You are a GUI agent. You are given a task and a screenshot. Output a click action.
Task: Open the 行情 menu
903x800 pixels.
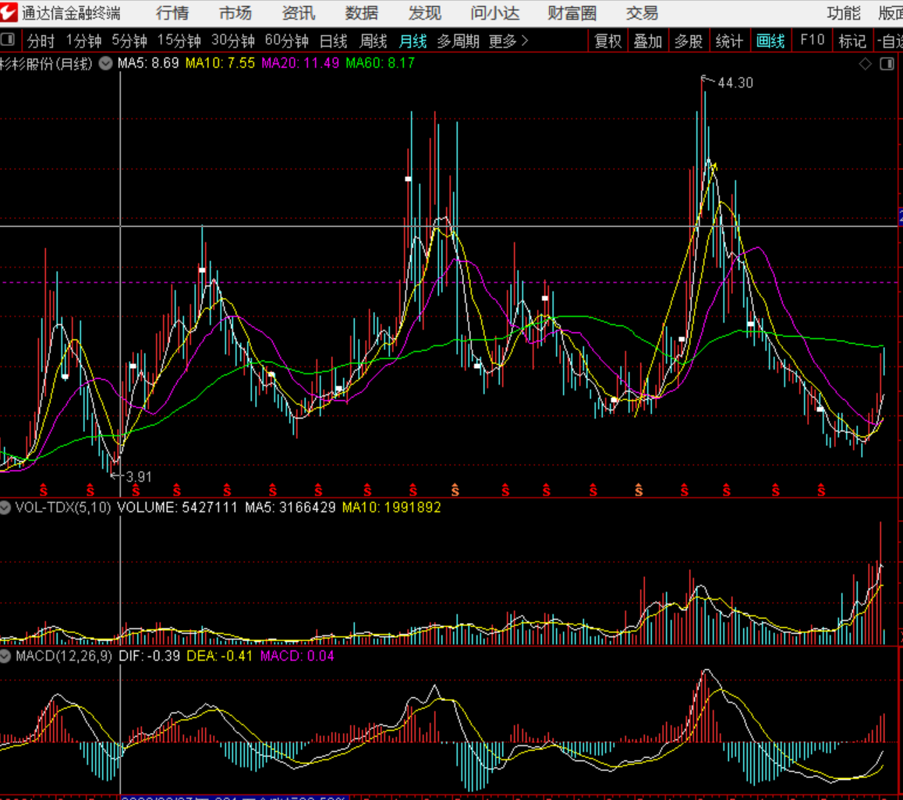(172, 13)
